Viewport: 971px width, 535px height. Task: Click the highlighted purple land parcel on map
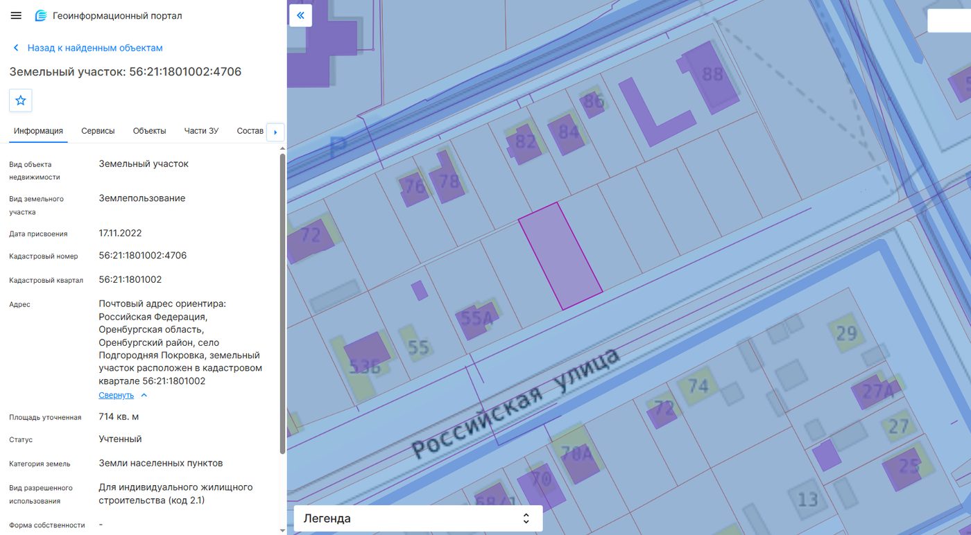(x=560, y=256)
